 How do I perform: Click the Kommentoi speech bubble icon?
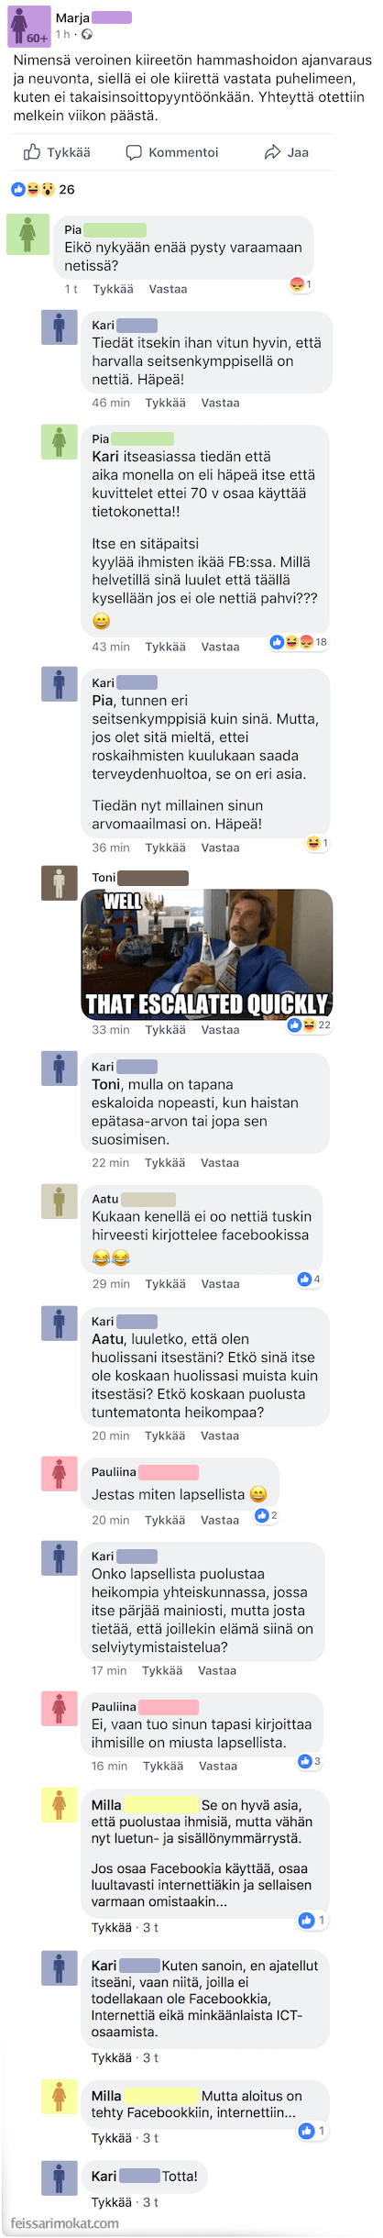[134, 152]
